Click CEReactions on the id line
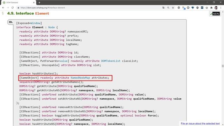The height and width of the screenshot is (126, 224). pos(30,52)
